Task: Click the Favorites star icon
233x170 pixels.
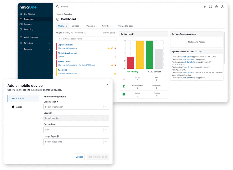Action: [21, 43]
